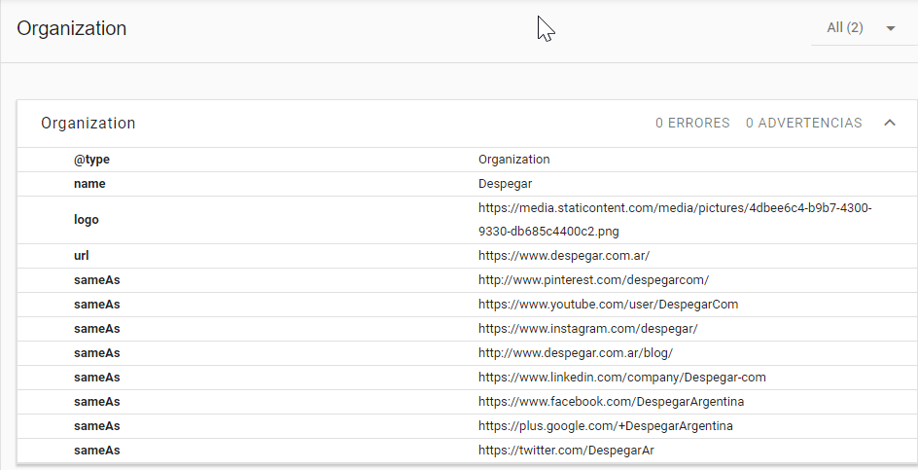Click the url property label
918x470 pixels.
[82, 256]
